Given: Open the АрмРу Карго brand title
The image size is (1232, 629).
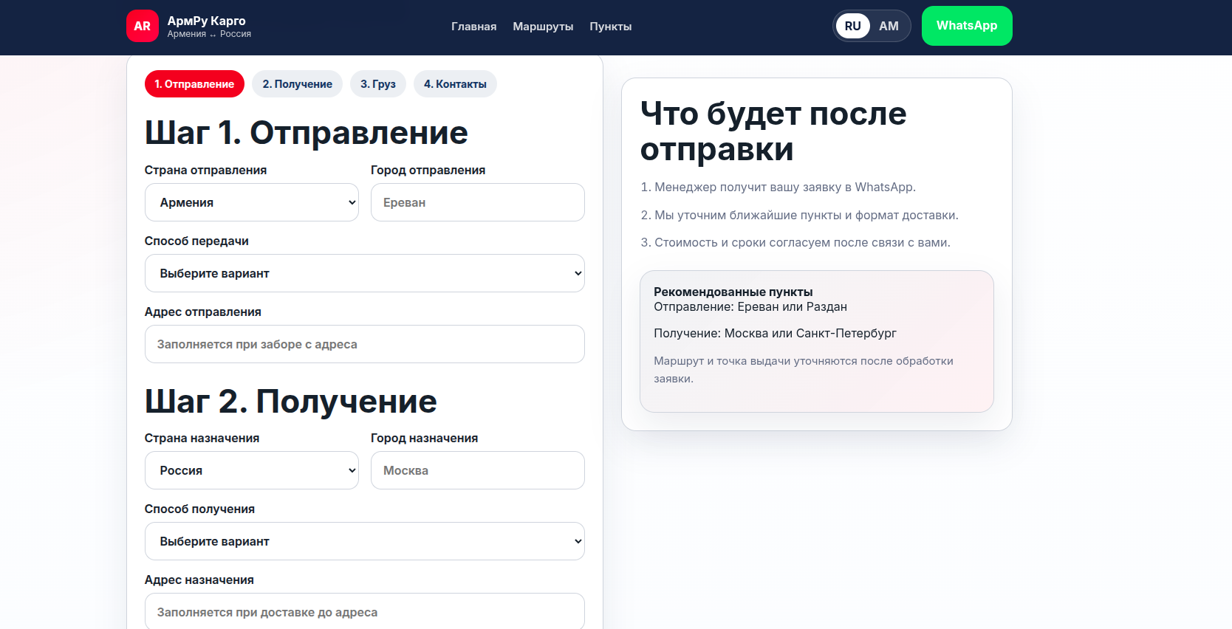Looking at the screenshot, I should pyautogui.click(x=206, y=21).
